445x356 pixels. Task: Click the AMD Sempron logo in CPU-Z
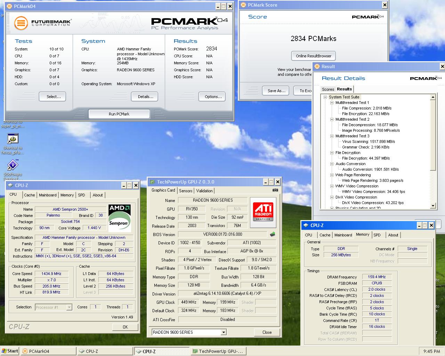pos(120,218)
